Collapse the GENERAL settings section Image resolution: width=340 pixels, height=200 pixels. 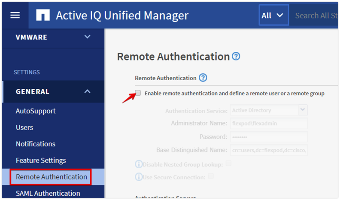tap(53, 91)
